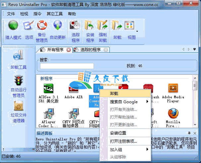Click the 新程序 group header
The height and width of the screenshot is (163, 201).
coord(46,79)
